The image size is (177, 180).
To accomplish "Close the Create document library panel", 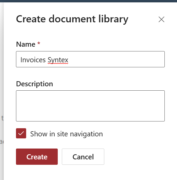I will pos(161,19).
